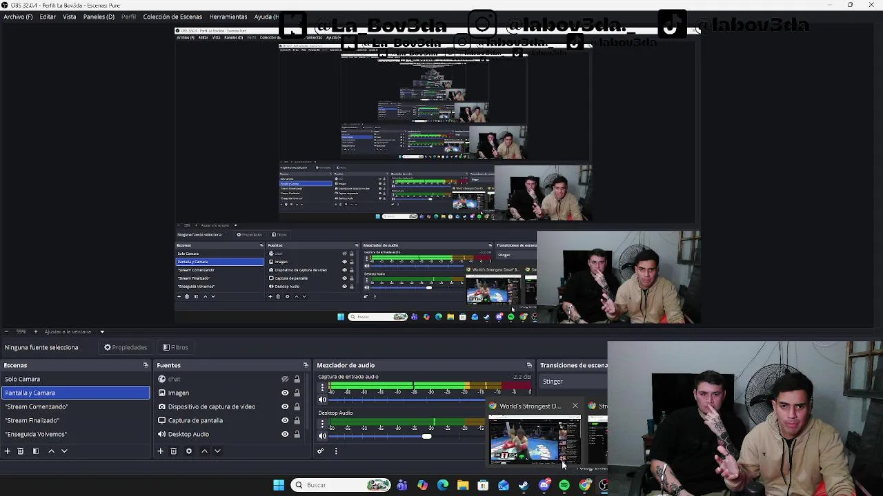Open Desktop Audio three-dot options menu
This screenshot has width=883, height=496.
pos(321,424)
